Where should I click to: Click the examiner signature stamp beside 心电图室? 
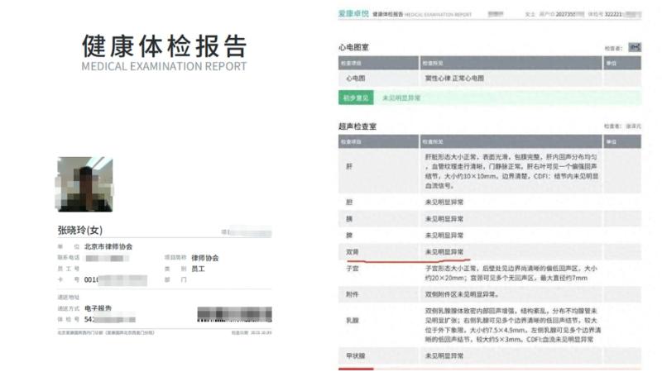[x=635, y=48]
